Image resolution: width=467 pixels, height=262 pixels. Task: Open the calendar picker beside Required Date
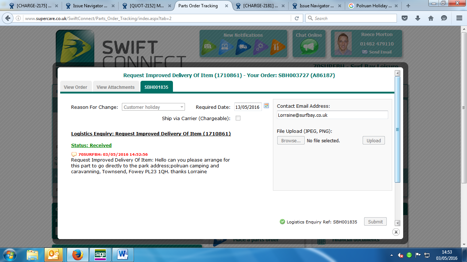point(266,106)
